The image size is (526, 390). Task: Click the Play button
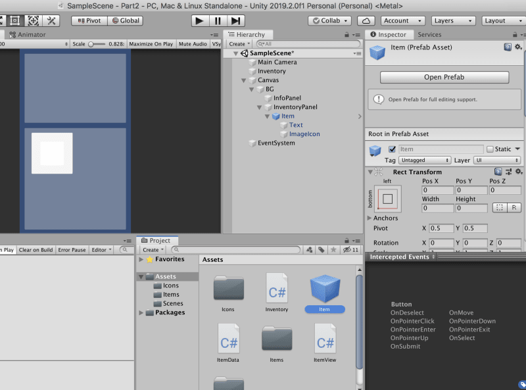pyautogui.click(x=200, y=21)
